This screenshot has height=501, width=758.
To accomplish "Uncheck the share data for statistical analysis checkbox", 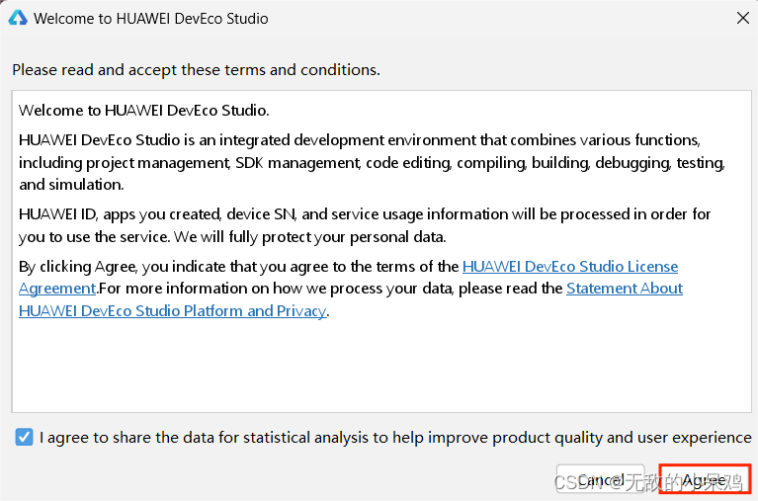I will click(24, 437).
